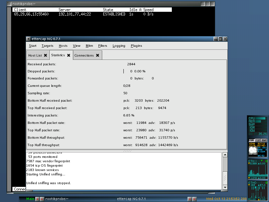Image resolution: width=269 pixels, height=202 pixels.
Task: Close the root@probe terminal window
Action: [x=212, y=4]
